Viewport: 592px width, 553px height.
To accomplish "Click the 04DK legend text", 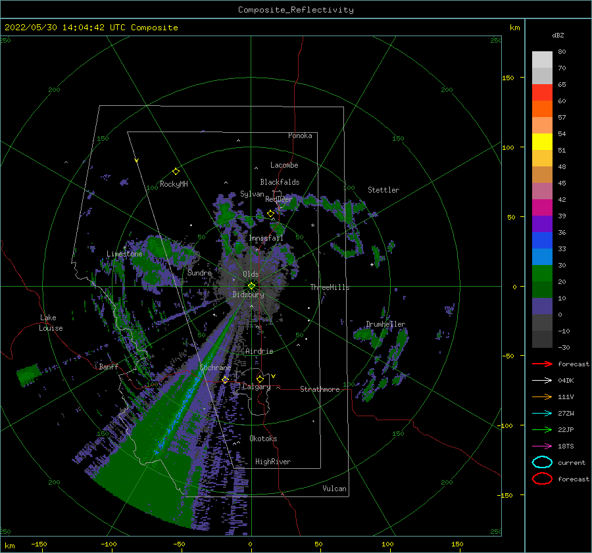I will pos(566,381).
